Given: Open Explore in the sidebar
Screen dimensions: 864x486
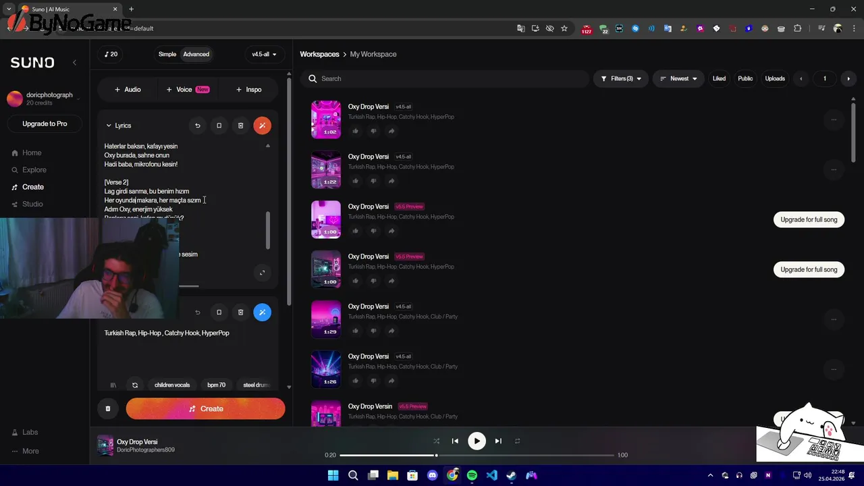Looking at the screenshot, I should (x=29, y=170).
